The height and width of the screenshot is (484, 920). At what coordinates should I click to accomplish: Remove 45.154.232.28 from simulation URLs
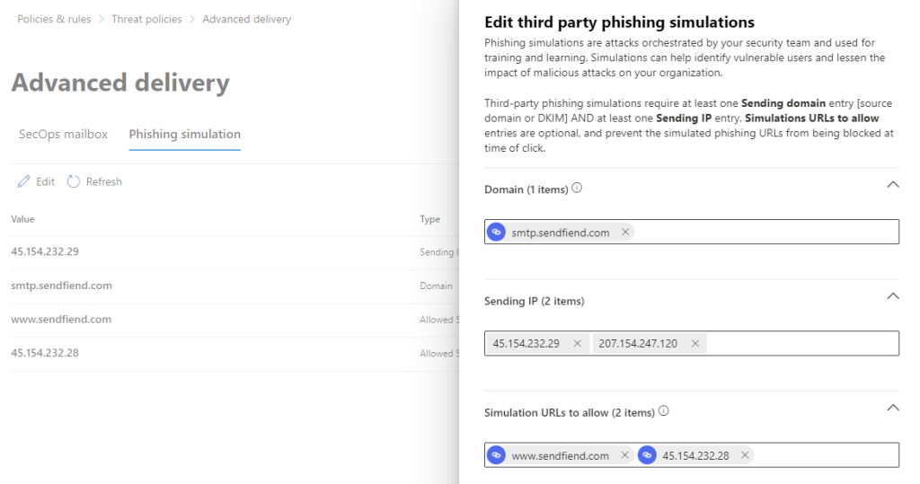point(745,455)
